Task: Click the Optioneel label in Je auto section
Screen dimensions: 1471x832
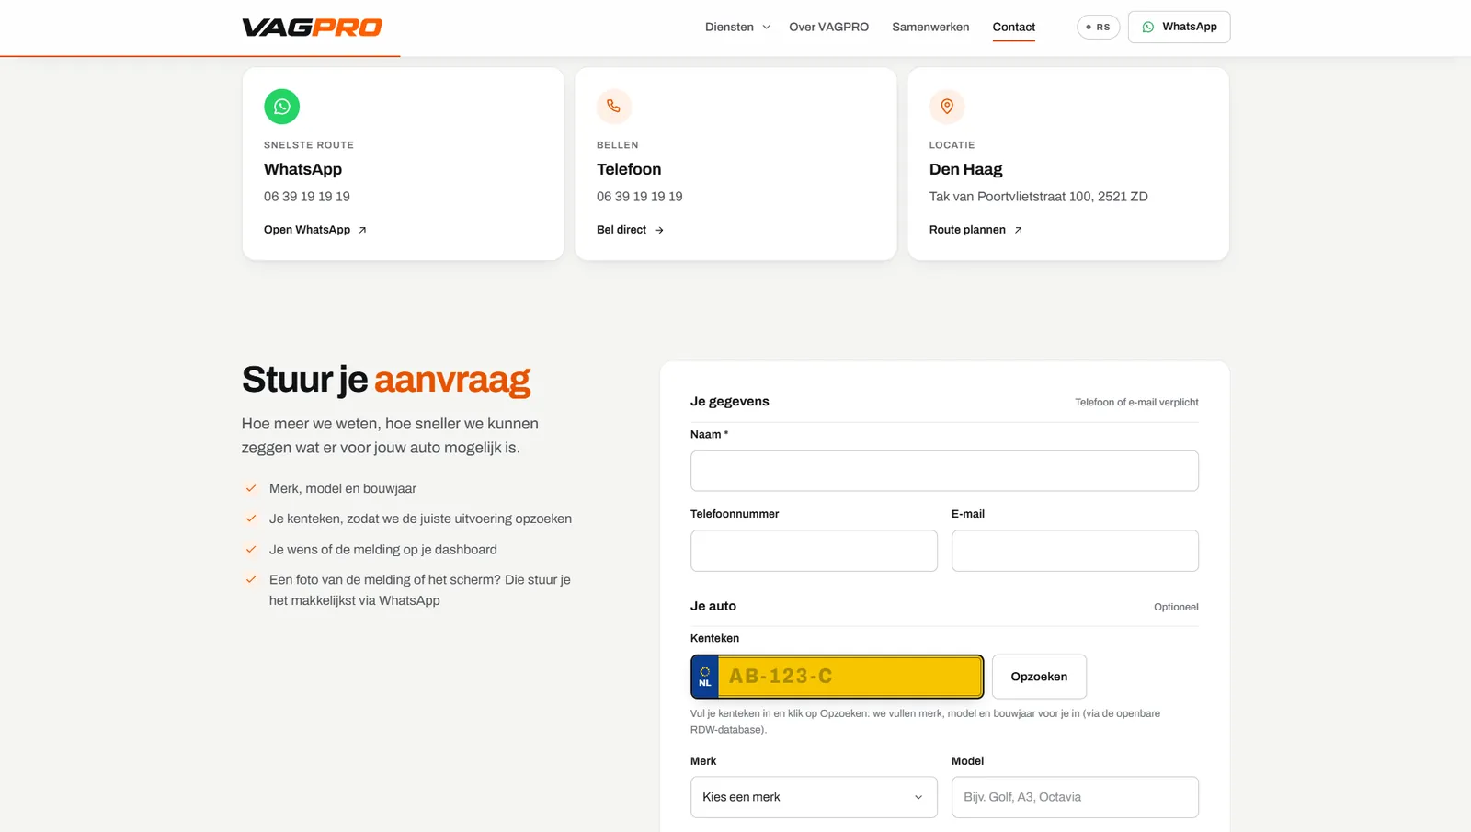Action: (x=1176, y=607)
